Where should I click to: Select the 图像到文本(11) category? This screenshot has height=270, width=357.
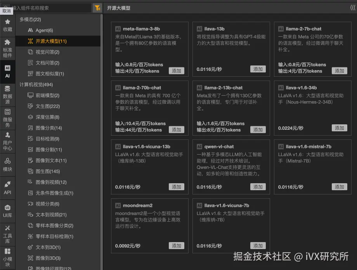point(58,160)
